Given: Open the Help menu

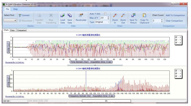Looking at the screenshot, I should (x=15, y=9).
